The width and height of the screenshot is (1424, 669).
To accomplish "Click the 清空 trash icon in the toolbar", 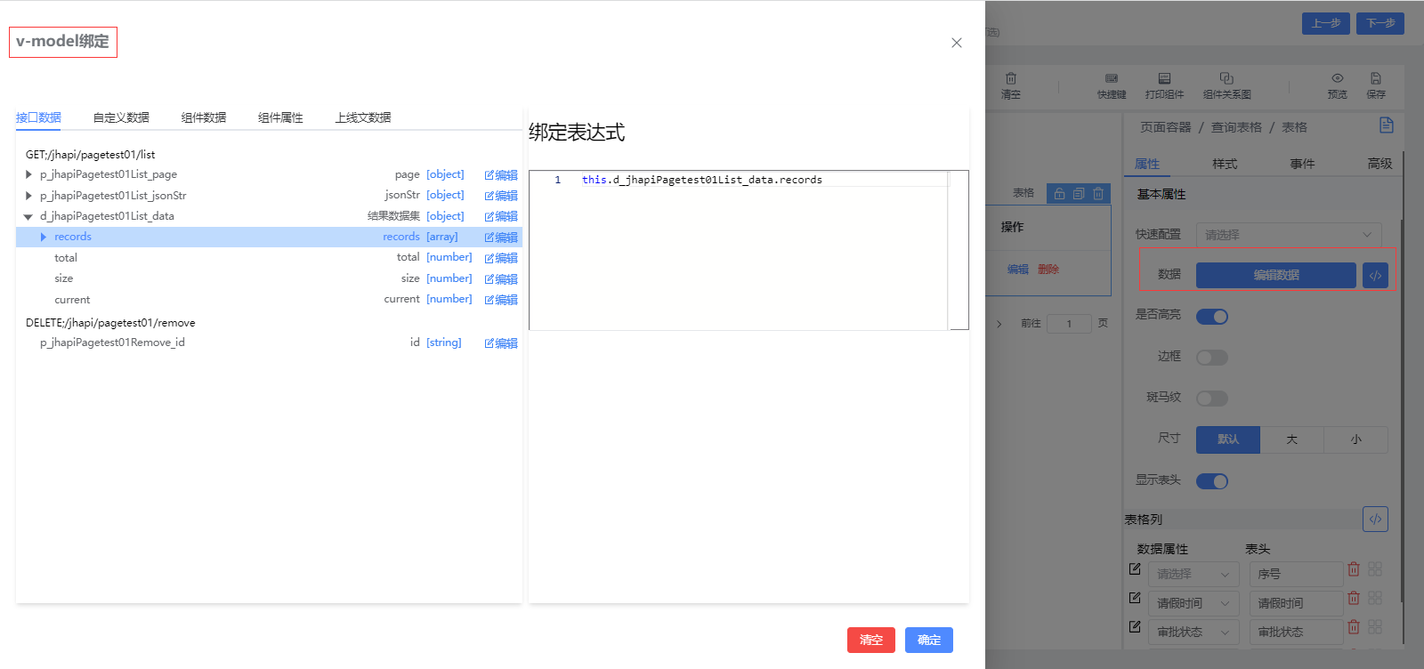I will 1011,78.
